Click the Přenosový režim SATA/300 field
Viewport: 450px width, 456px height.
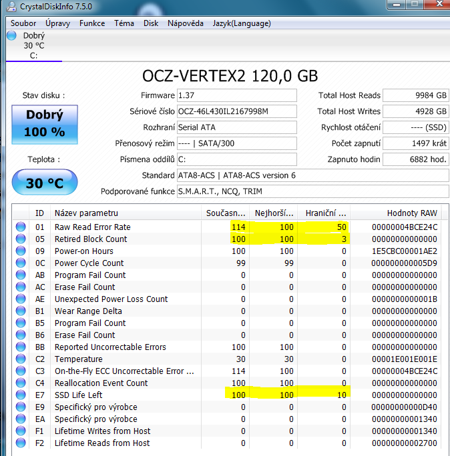pyautogui.click(x=237, y=143)
